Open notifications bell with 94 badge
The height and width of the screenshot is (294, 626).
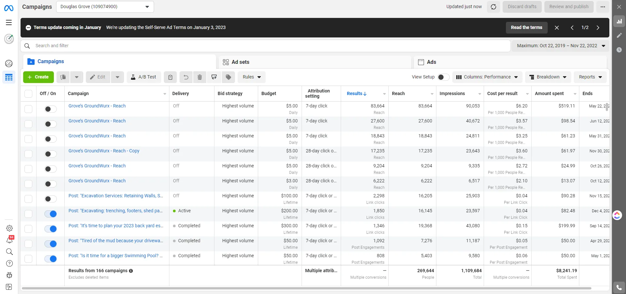(x=9, y=240)
